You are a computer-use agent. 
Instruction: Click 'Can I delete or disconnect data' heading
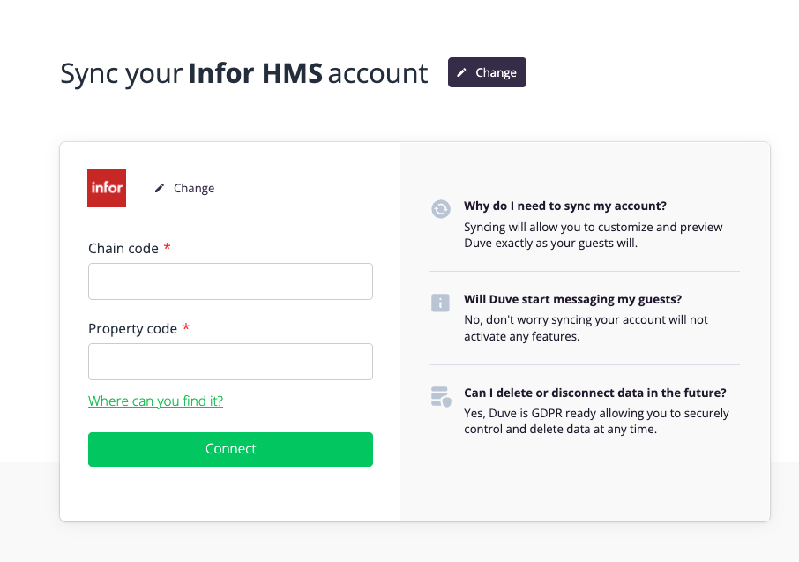(595, 393)
